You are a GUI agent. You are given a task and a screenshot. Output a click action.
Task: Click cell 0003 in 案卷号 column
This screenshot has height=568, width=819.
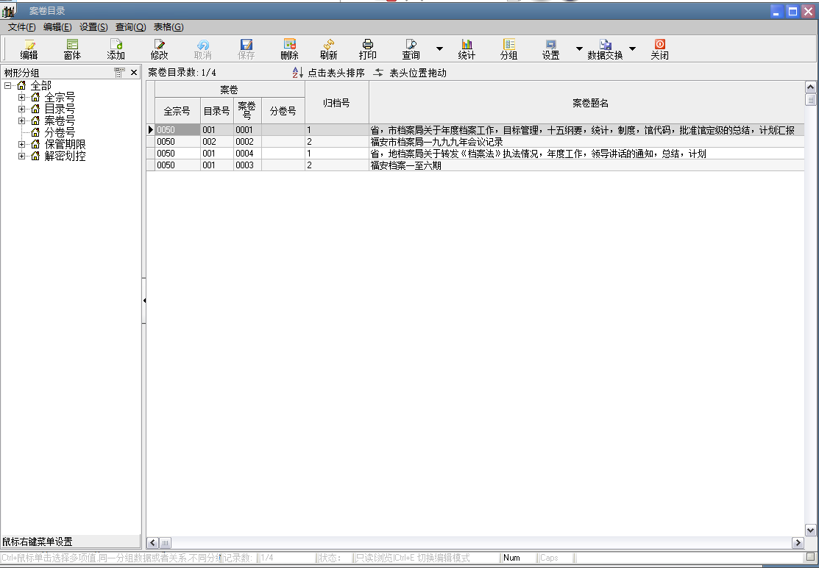coord(247,165)
